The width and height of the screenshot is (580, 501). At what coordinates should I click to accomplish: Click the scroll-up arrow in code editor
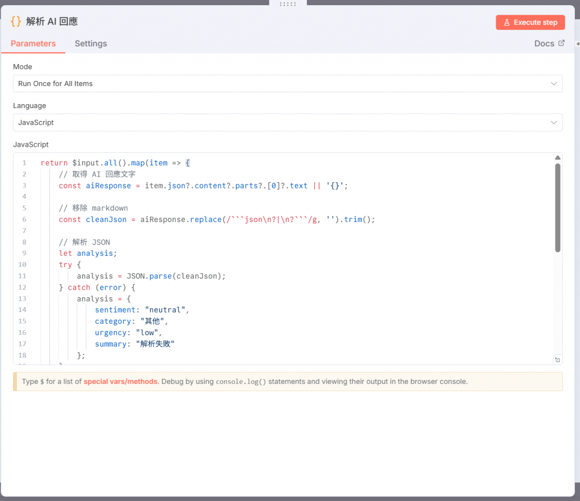[x=557, y=158]
